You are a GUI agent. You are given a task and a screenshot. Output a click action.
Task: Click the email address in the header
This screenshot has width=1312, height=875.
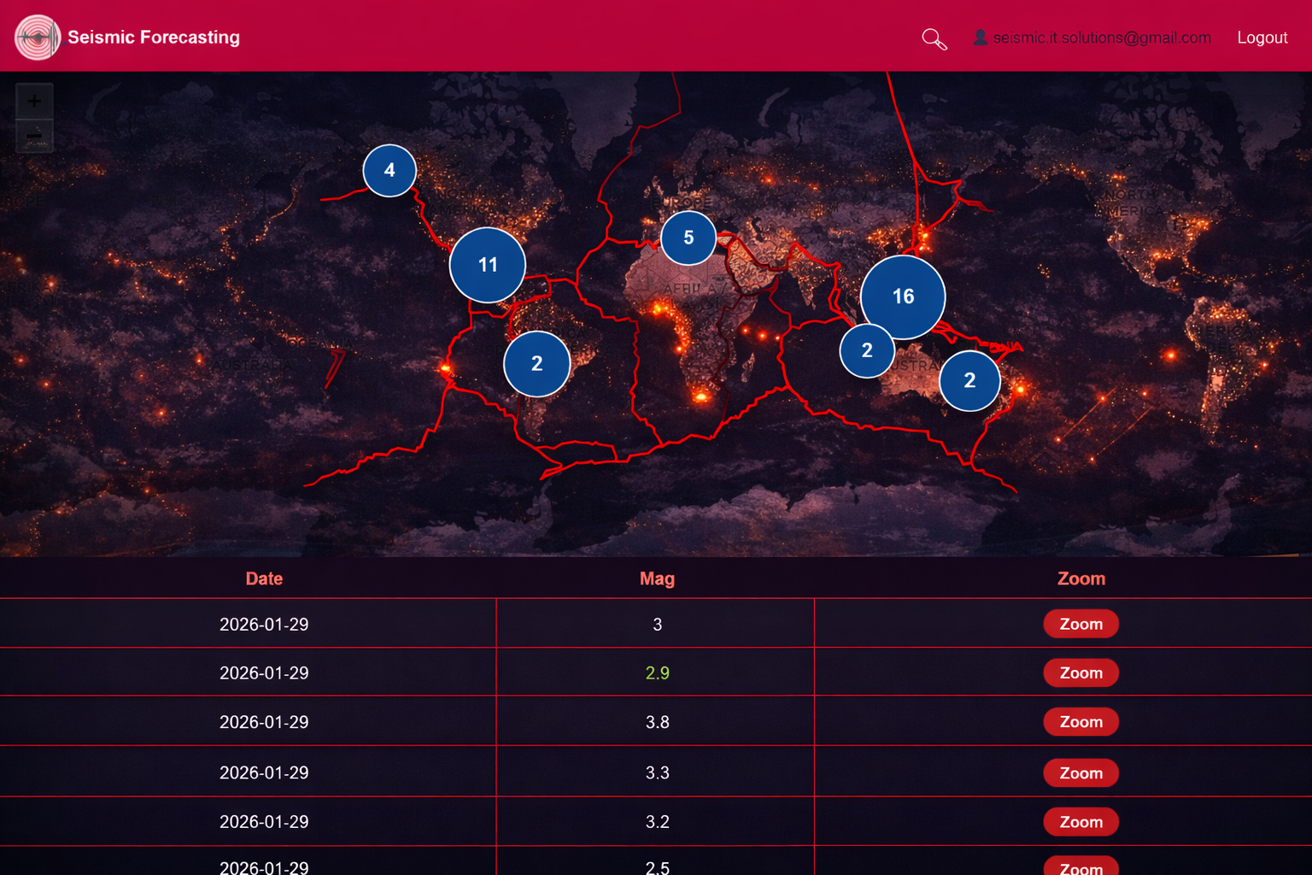pos(1102,37)
